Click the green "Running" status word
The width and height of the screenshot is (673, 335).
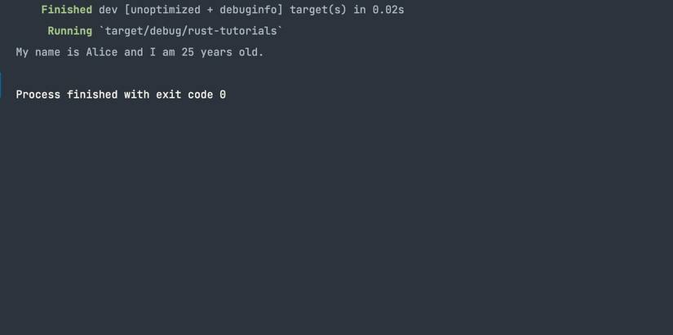pos(69,31)
